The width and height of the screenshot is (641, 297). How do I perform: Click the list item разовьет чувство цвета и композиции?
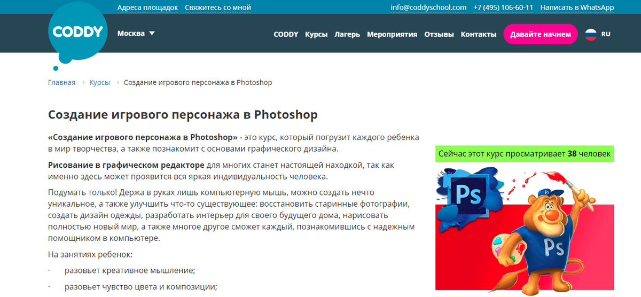[141, 287]
